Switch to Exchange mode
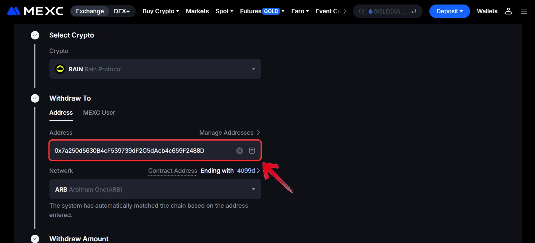This screenshot has width=535, height=243. (x=90, y=11)
